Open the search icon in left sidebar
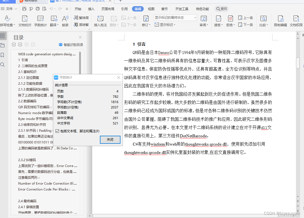This screenshot has height=218, width=304. point(3,64)
